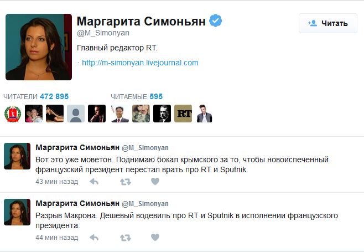Screen dimensions: 364x252
Task: Retweet the 44 мин назад tweet
Action: coord(126,238)
